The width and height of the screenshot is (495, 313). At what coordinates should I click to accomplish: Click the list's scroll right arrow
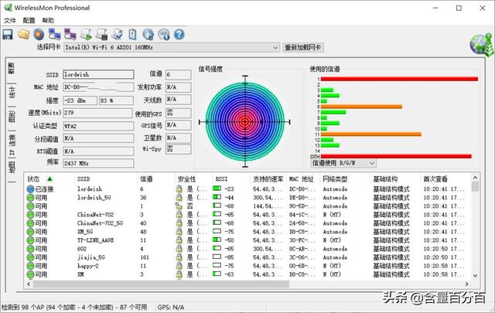(466, 284)
